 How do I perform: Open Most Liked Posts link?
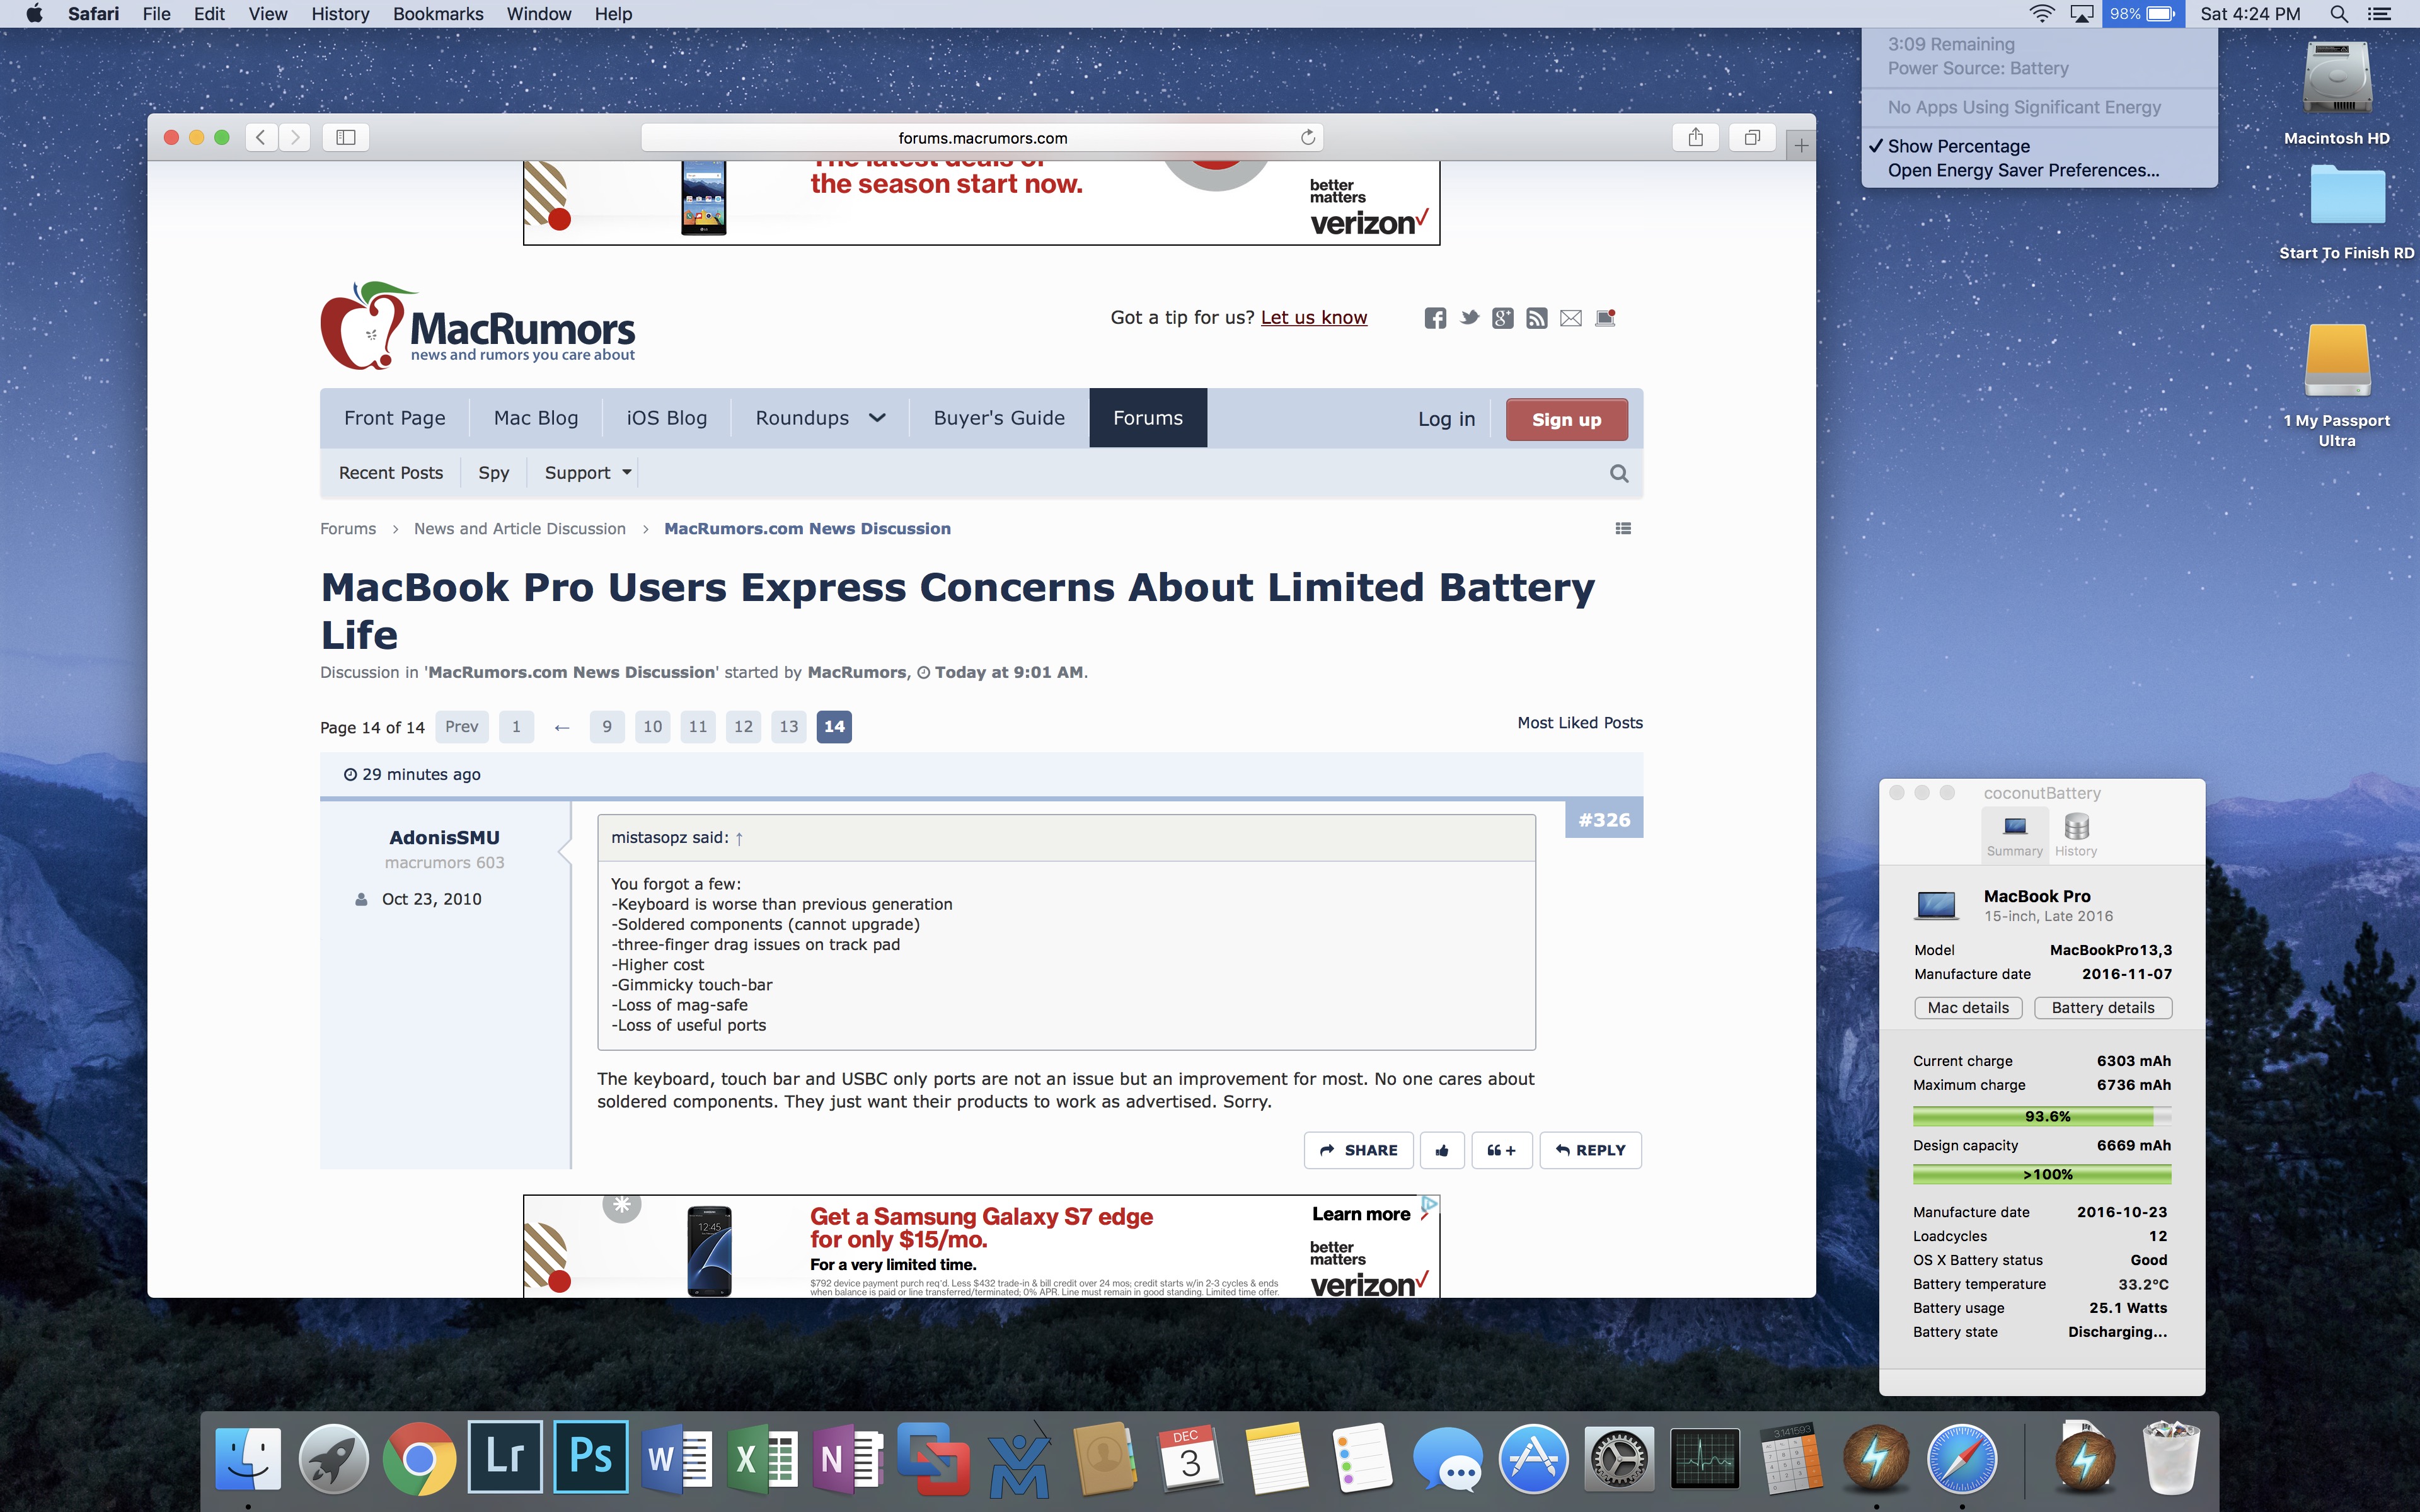tap(1580, 723)
